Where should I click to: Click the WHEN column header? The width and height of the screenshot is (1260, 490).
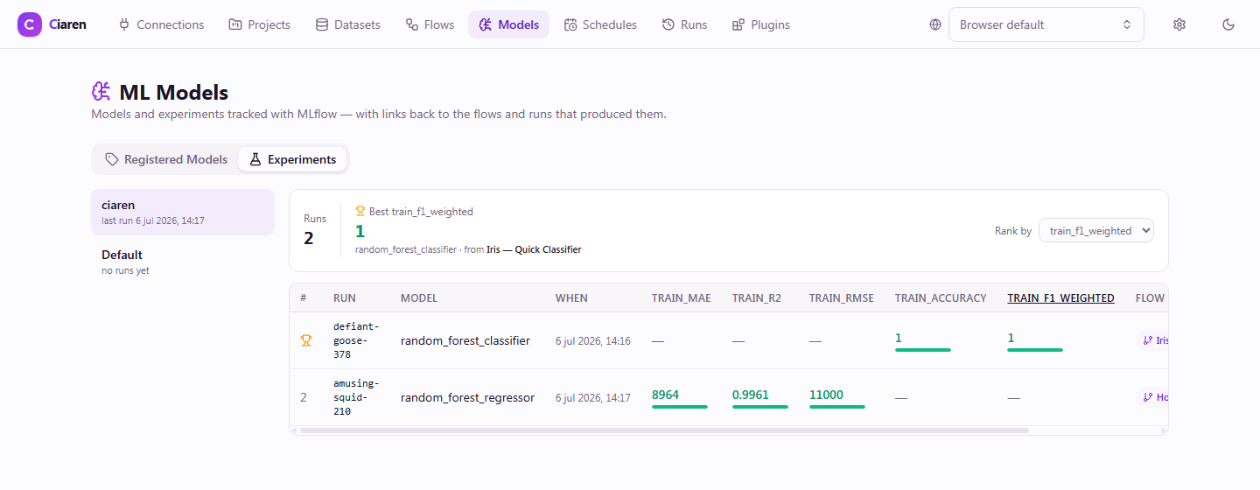pos(571,297)
